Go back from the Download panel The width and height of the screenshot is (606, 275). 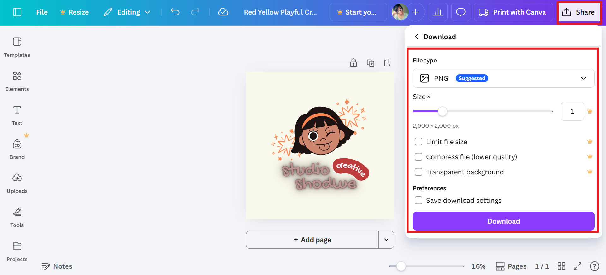417,37
